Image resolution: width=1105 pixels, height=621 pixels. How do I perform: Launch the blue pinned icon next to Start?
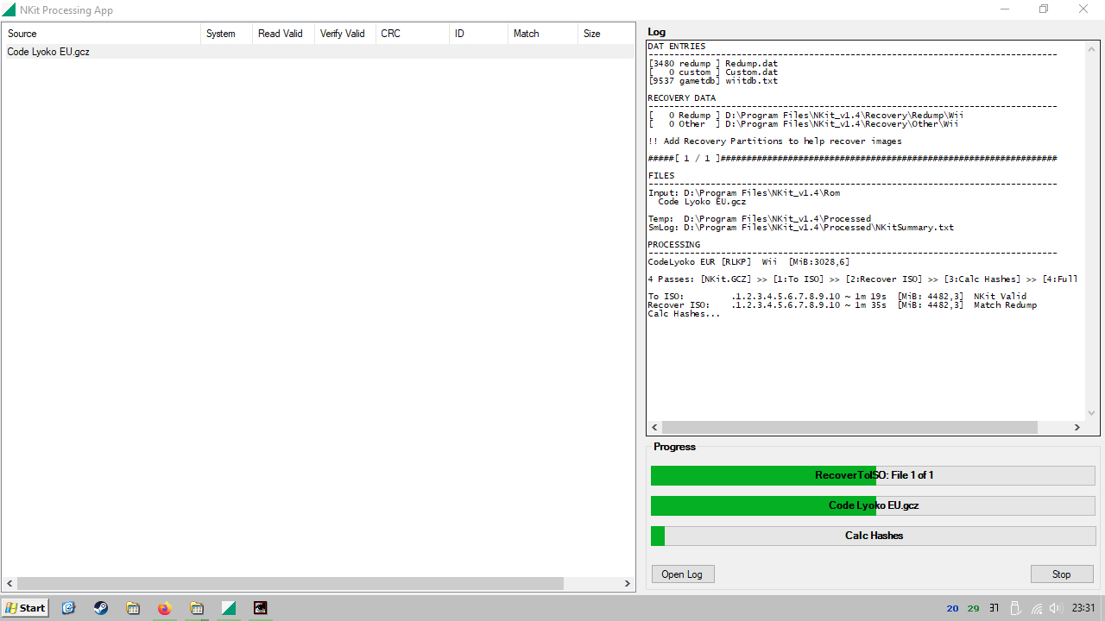pos(69,608)
